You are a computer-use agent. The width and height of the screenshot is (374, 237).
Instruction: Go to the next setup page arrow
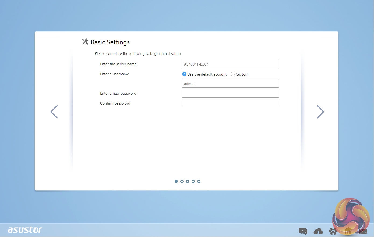click(x=320, y=112)
